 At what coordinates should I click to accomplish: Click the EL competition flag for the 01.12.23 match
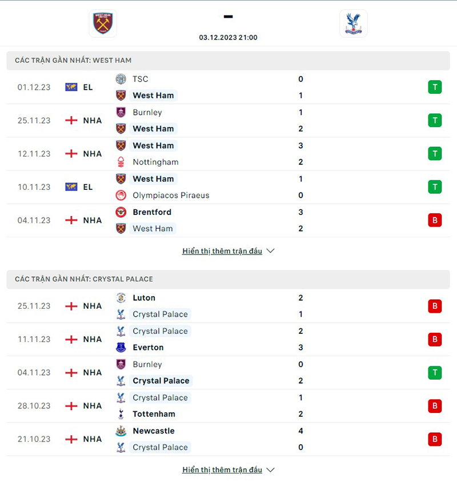pos(71,87)
